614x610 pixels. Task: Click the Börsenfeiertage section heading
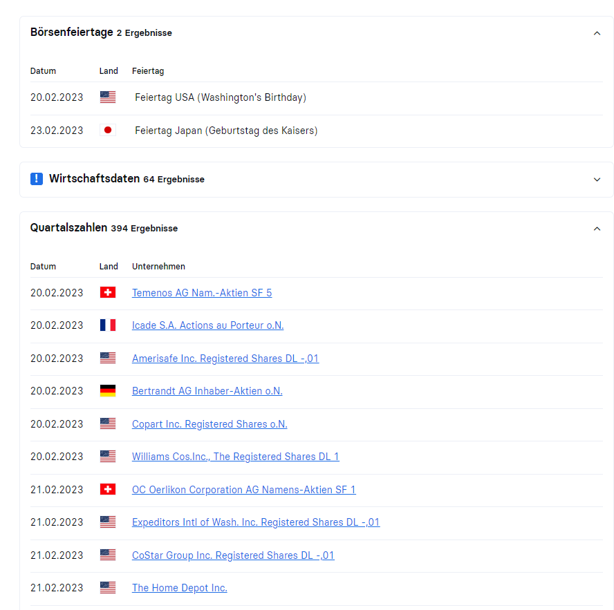pos(72,32)
